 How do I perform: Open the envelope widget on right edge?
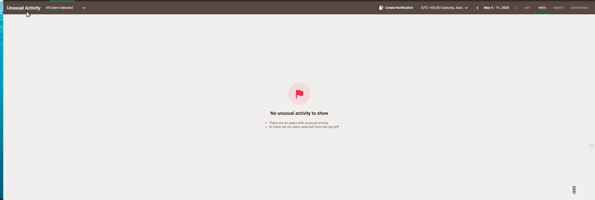click(591, 146)
